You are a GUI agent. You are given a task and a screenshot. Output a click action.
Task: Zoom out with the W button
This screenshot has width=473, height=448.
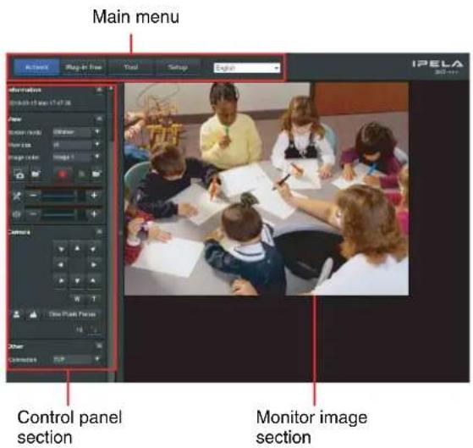[x=77, y=299]
